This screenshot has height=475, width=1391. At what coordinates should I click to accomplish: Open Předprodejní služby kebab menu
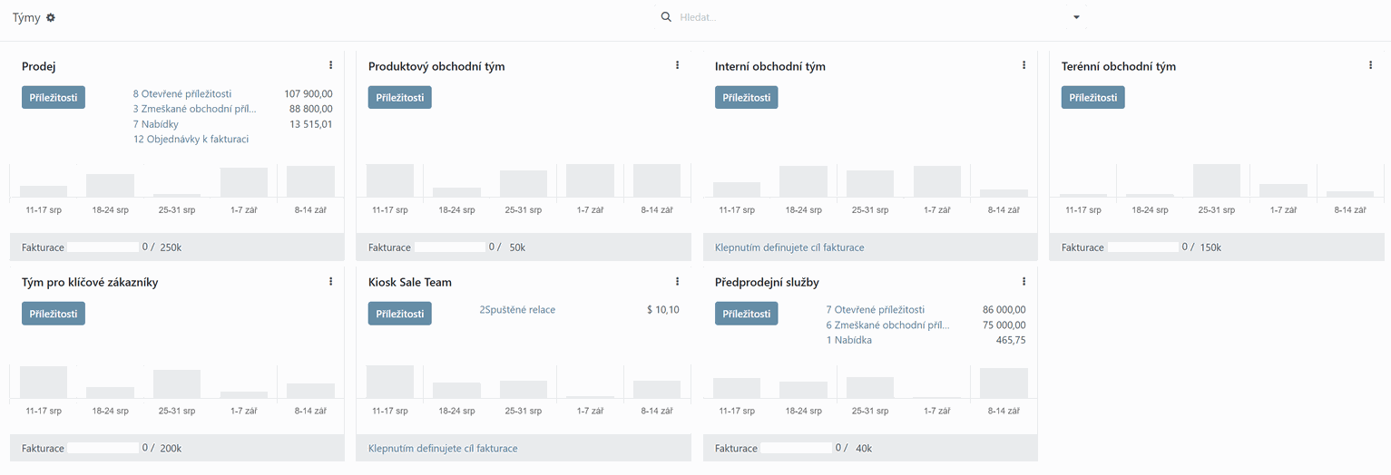click(1024, 282)
